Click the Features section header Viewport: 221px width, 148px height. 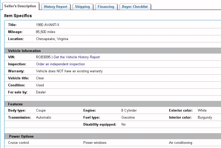tap(15, 104)
